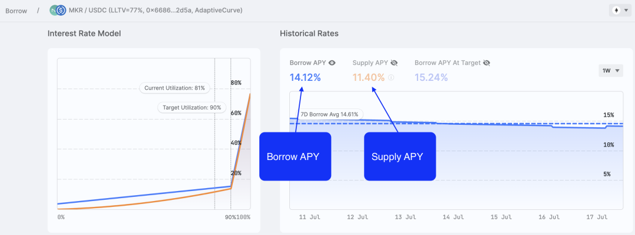Show Borrow APY At Target series
Viewport: 635px width, 235px height.
tap(486, 63)
